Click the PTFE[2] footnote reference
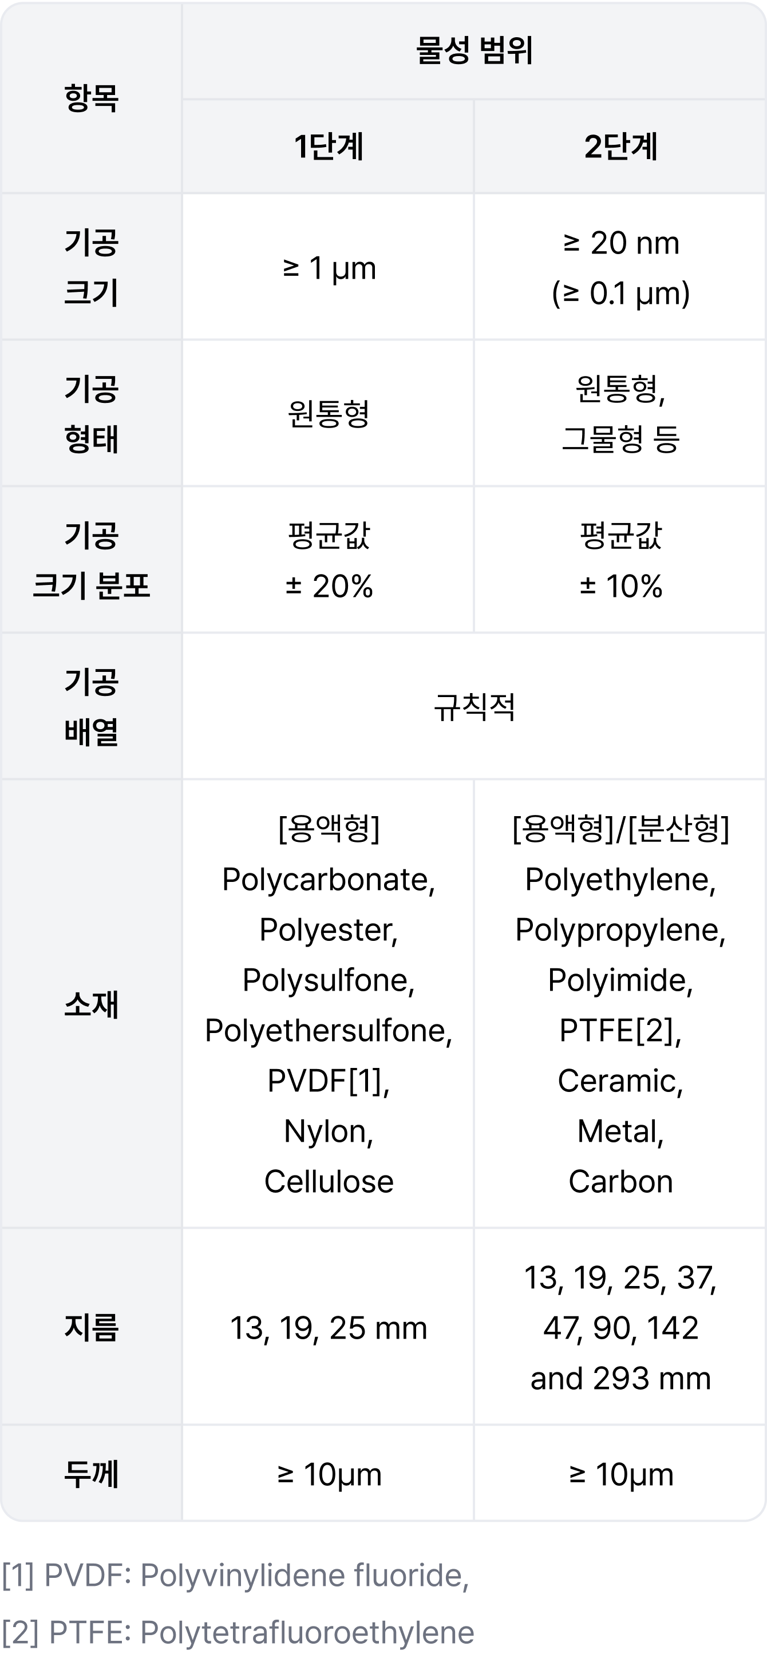The height and width of the screenshot is (1658, 767). coord(620,1031)
